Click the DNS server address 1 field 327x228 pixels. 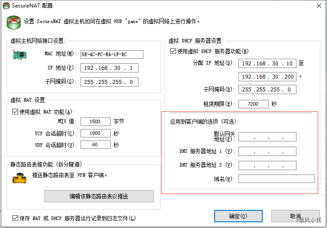coord(267,152)
